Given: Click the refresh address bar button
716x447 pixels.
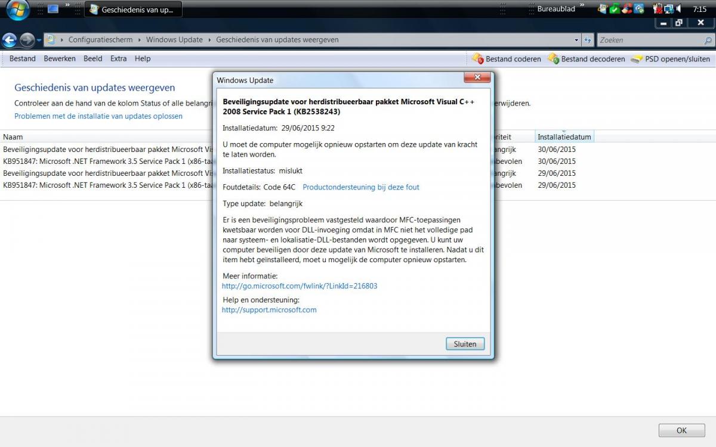Looking at the screenshot, I should (x=588, y=40).
